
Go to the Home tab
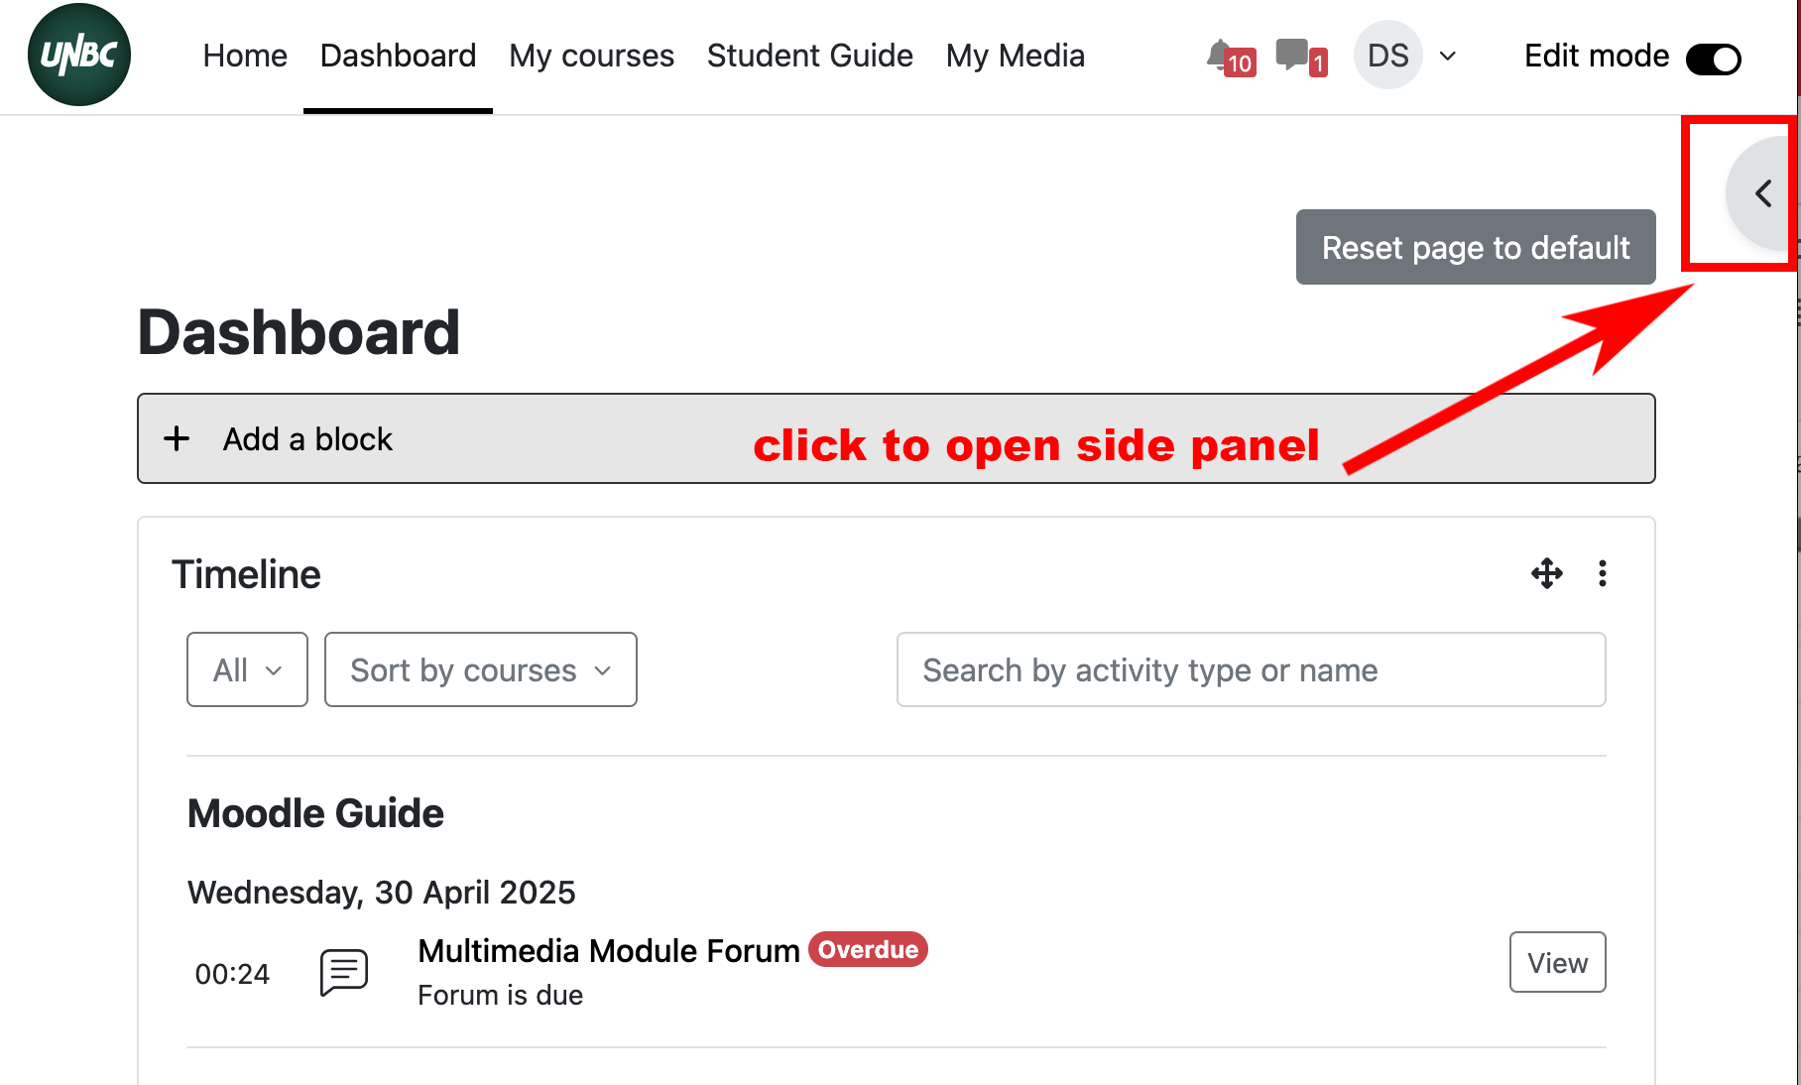(245, 56)
